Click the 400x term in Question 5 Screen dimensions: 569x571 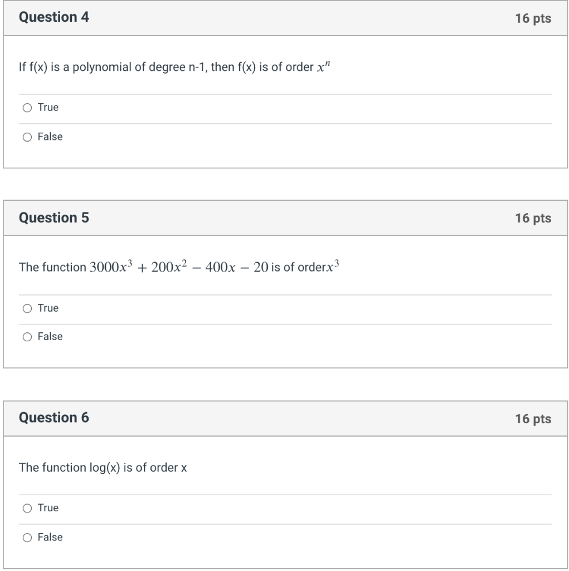click(220, 267)
